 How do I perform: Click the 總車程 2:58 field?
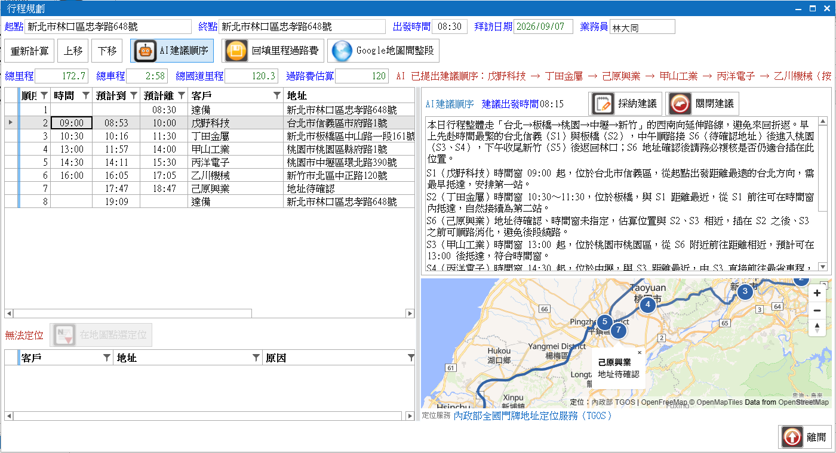[147, 76]
